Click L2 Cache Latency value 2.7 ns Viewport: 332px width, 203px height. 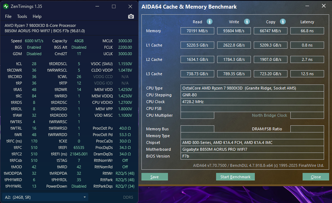click(307, 59)
